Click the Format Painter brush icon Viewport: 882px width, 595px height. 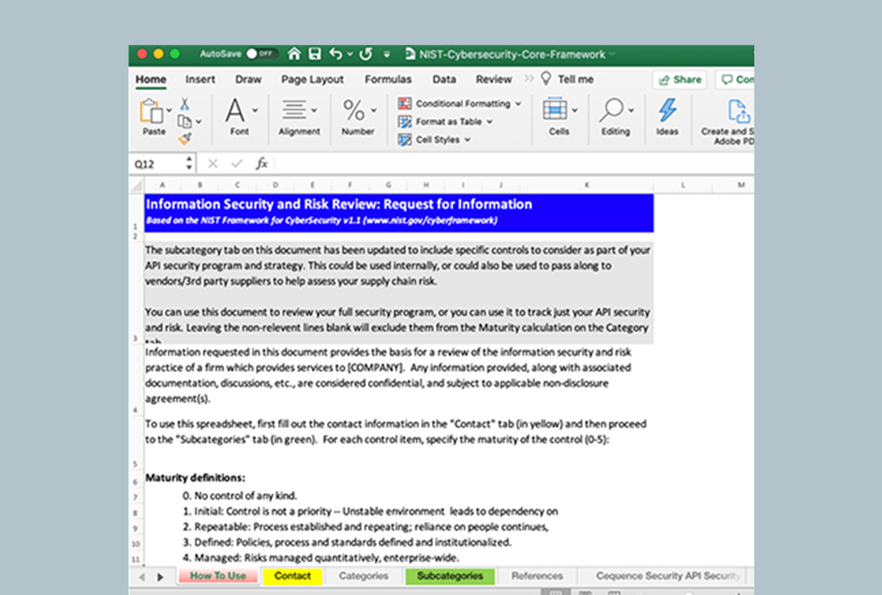(x=184, y=139)
